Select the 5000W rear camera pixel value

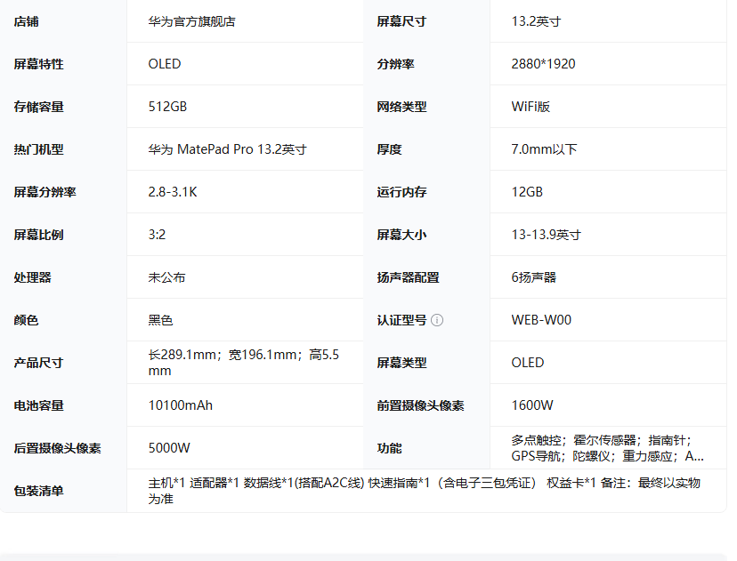point(169,448)
